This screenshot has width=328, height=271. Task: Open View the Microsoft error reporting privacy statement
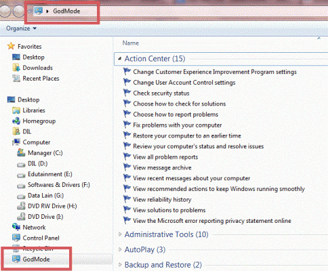coord(212,221)
